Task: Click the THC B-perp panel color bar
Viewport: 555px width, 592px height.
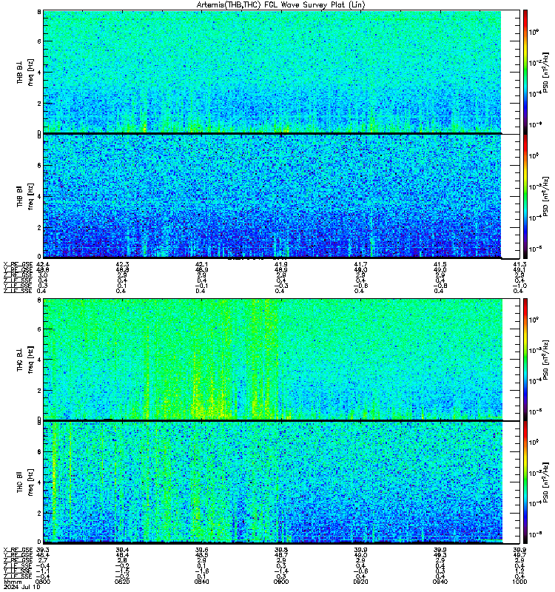Action: click(525, 359)
